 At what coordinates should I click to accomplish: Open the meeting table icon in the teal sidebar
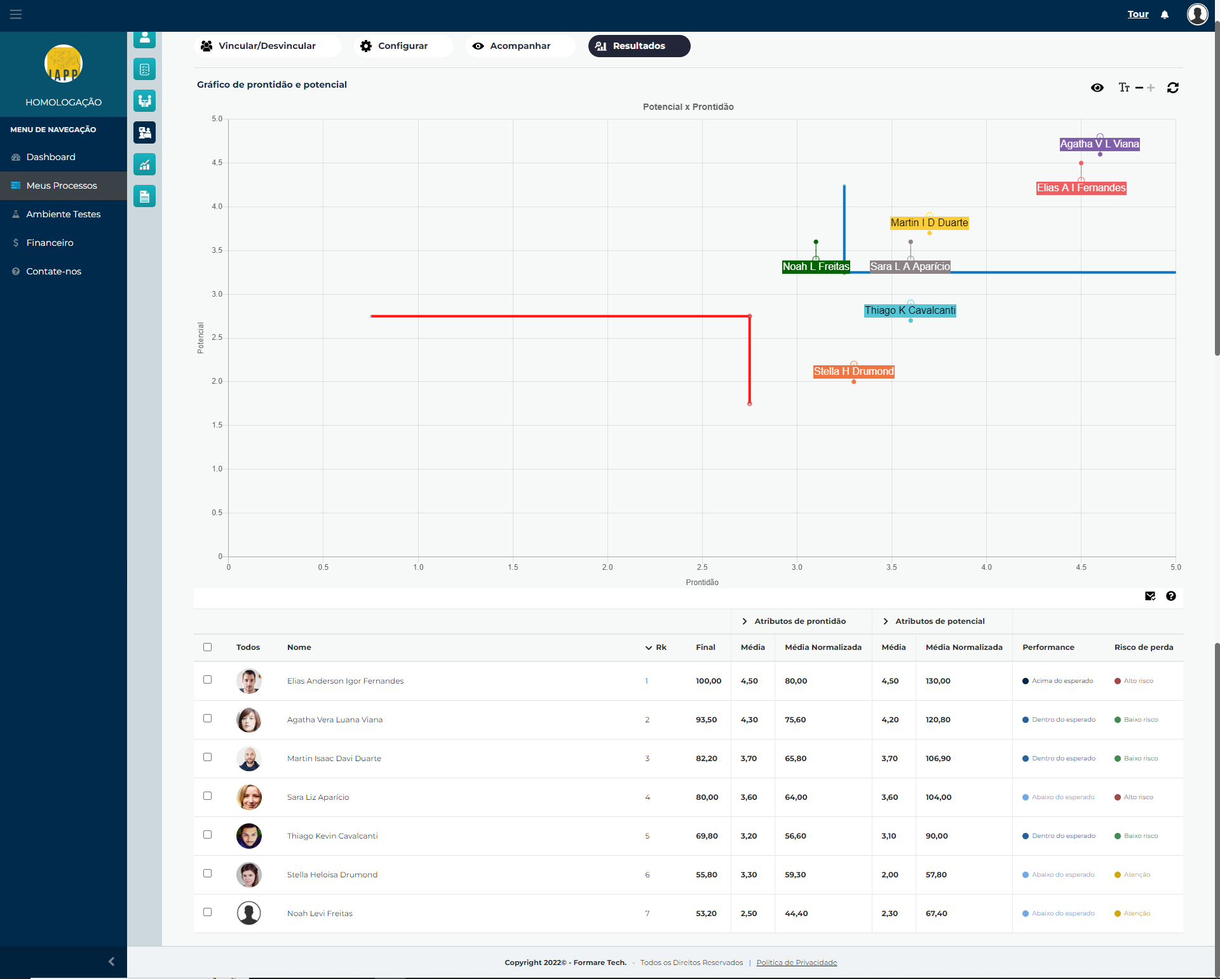(x=144, y=101)
